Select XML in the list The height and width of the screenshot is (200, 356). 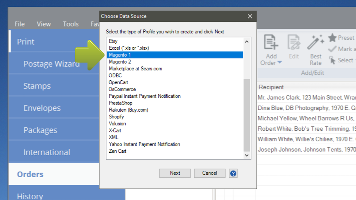pos(175,137)
